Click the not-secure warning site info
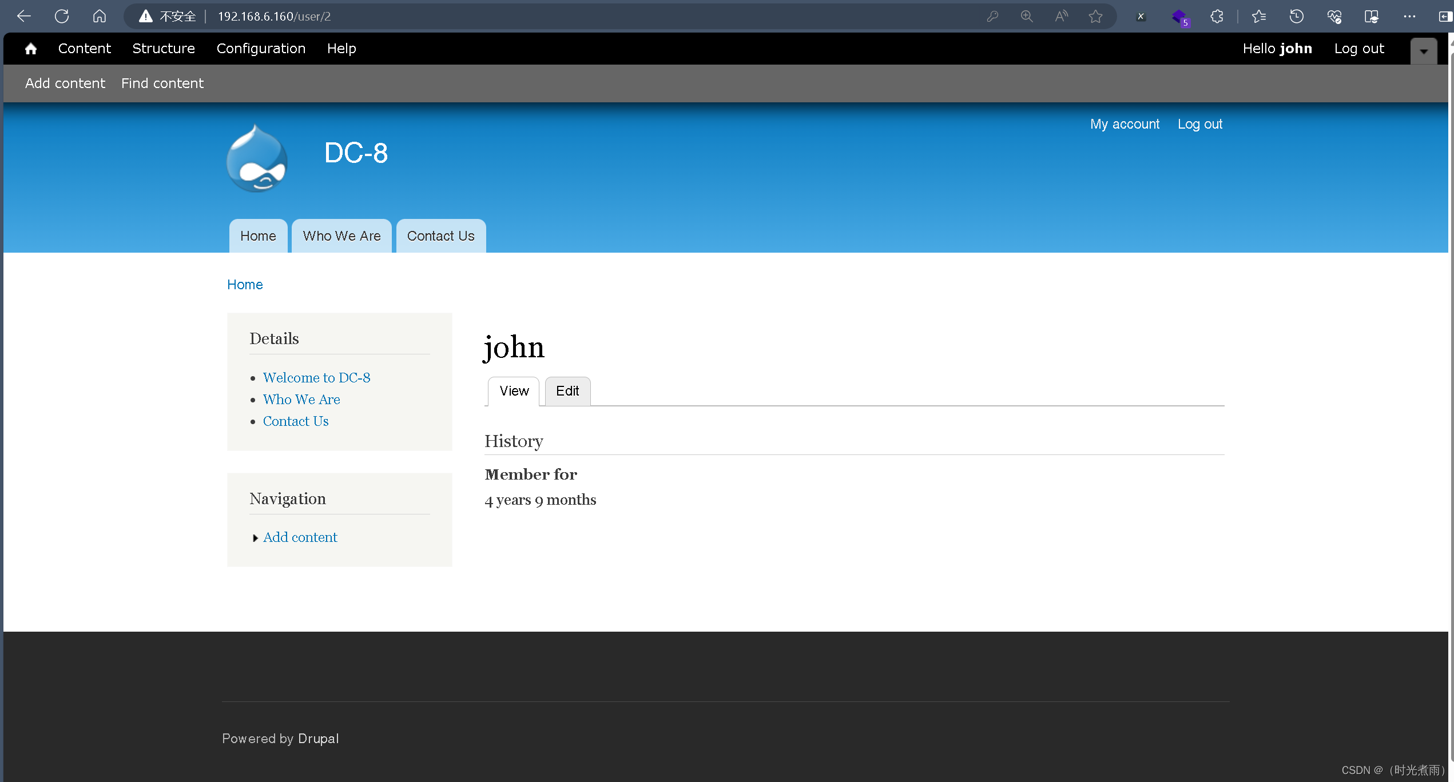Image resolution: width=1454 pixels, height=782 pixels. [x=167, y=16]
